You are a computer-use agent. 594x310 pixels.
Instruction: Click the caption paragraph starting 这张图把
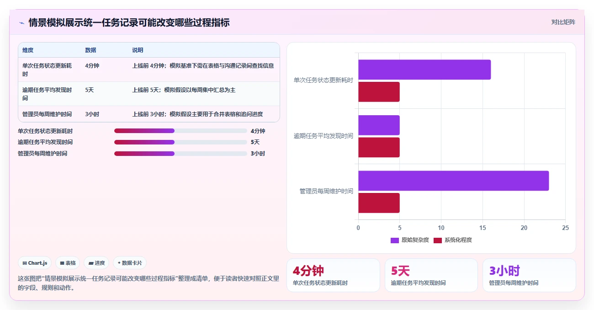[x=148, y=283]
